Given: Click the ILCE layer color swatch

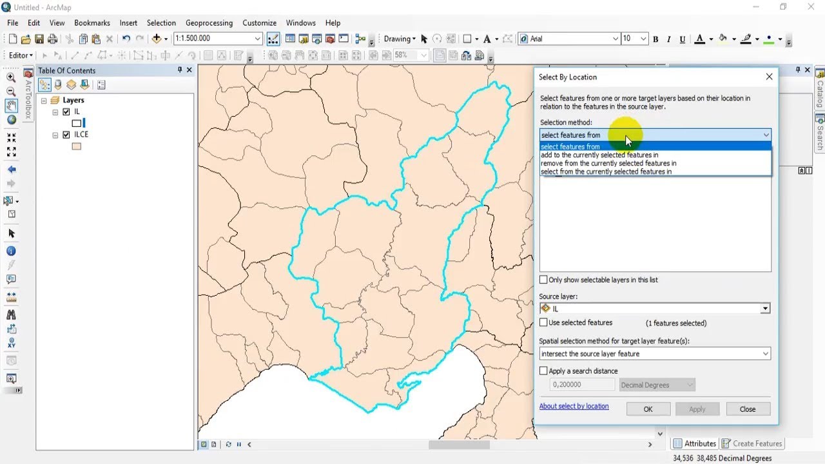Looking at the screenshot, I should 77,146.
